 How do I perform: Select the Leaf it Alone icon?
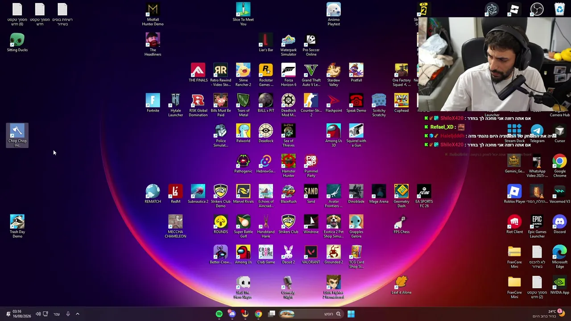(401, 285)
